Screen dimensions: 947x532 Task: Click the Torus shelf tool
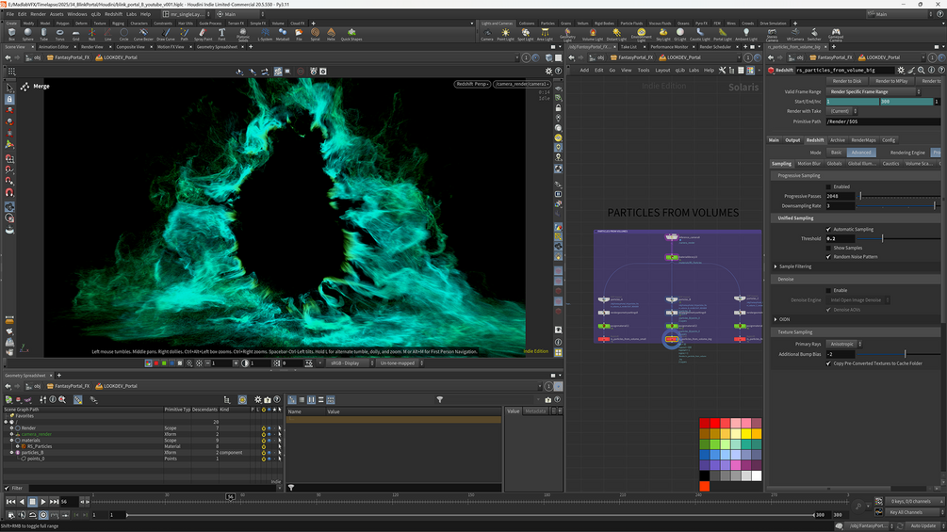pyautogui.click(x=59, y=34)
